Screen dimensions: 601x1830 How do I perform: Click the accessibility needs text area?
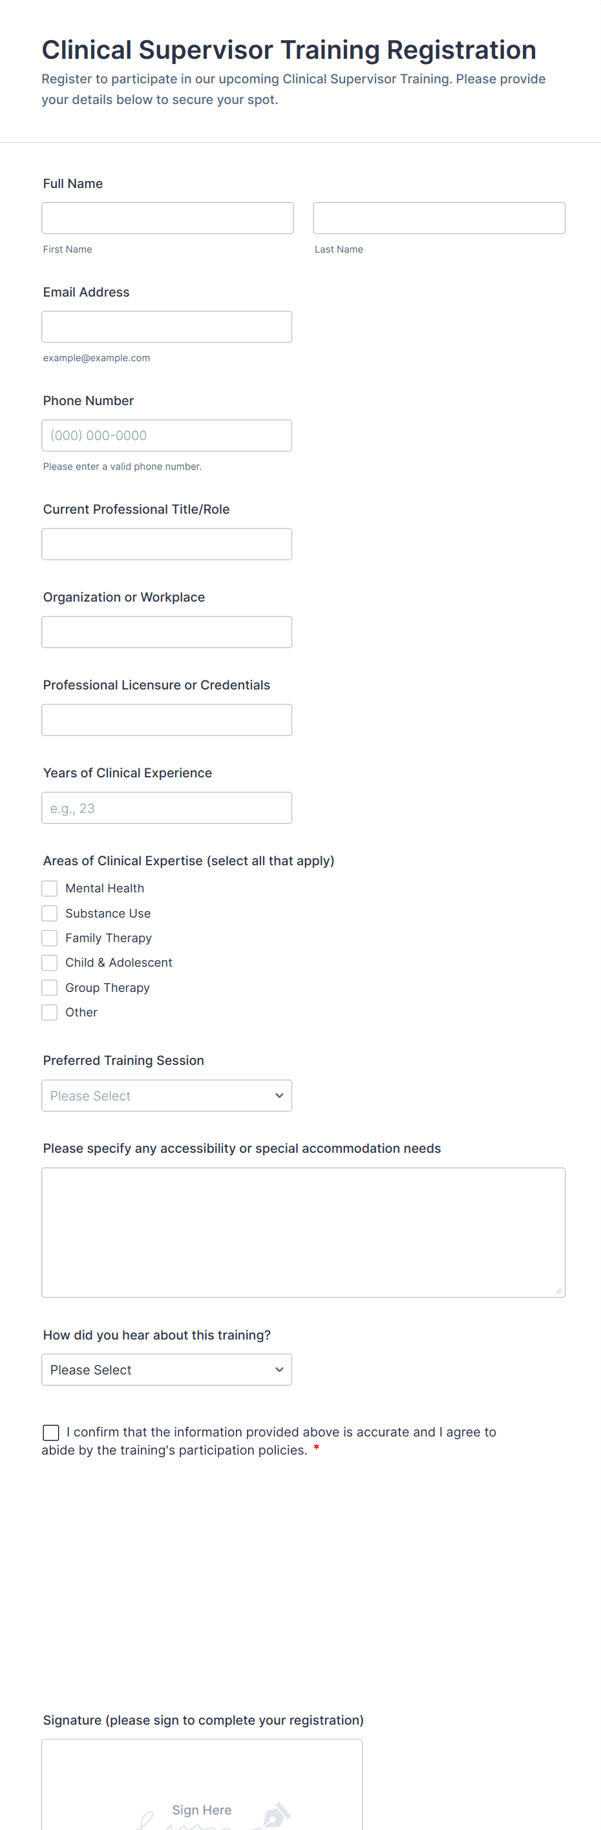302,1232
